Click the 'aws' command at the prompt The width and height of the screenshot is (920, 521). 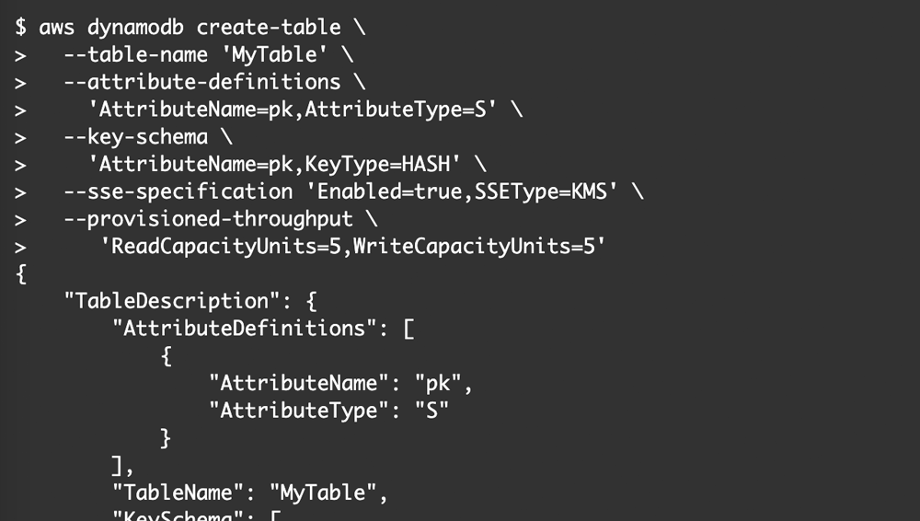pos(57,27)
